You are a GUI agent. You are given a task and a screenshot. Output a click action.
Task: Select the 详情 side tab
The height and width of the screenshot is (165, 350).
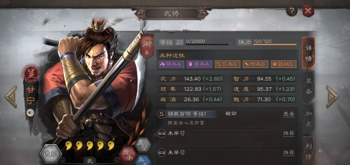308,53
